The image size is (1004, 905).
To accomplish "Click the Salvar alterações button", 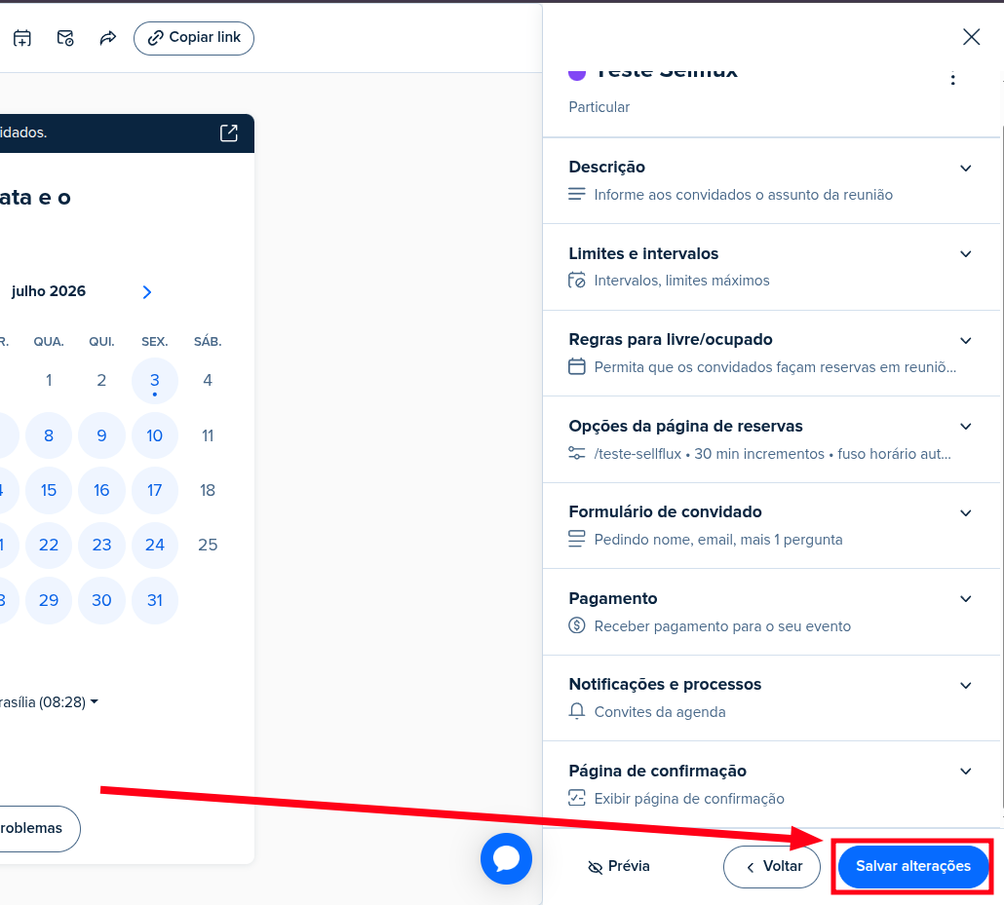I will 913,867.
